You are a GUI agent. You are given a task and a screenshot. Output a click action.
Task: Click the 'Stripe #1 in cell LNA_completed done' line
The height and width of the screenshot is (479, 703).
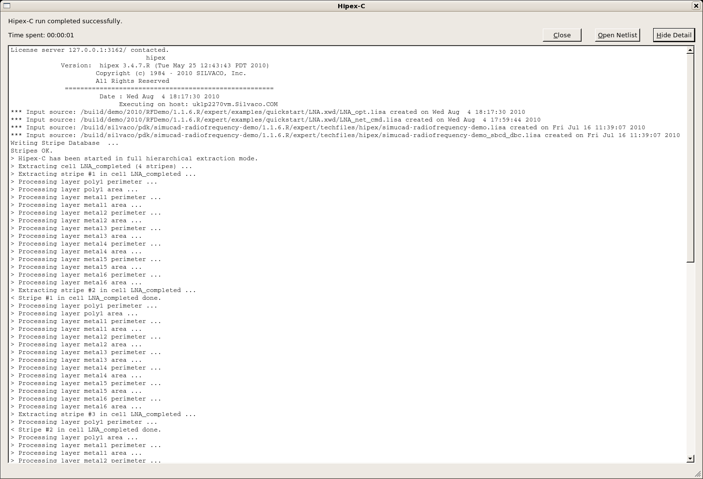(x=89, y=298)
